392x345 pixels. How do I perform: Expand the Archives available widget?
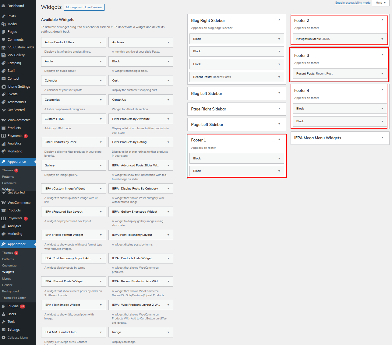point(168,42)
